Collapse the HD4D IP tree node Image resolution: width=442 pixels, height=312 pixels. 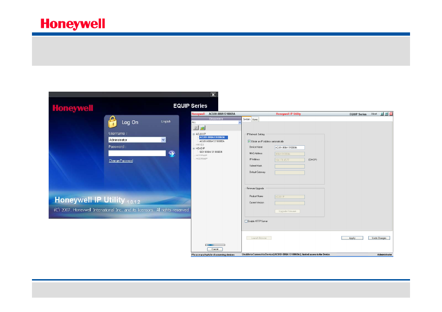[194, 149]
